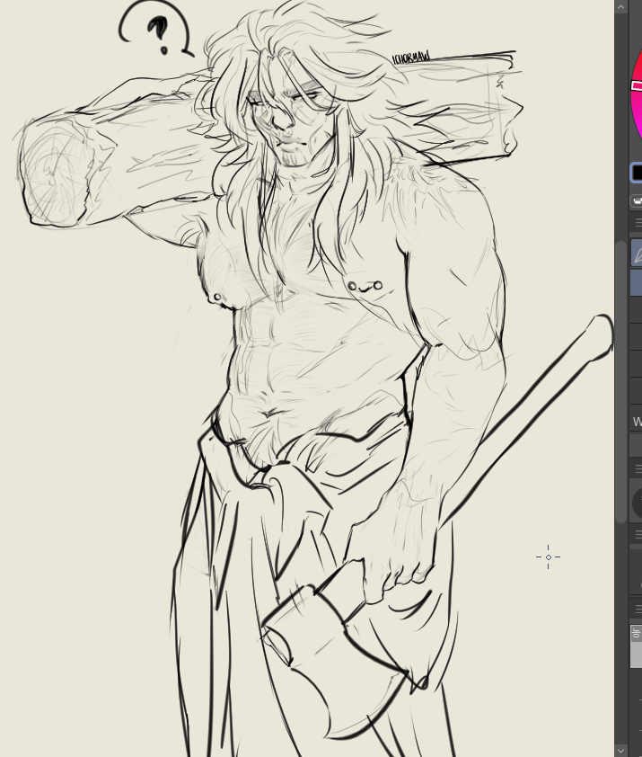Image resolution: width=642 pixels, height=757 pixels.
Task: Click the canvas scrollbar up arrow
Action: pyautogui.click(x=620, y=7)
